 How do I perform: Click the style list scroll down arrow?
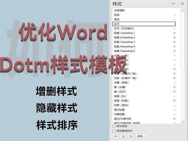(x=183, y=122)
